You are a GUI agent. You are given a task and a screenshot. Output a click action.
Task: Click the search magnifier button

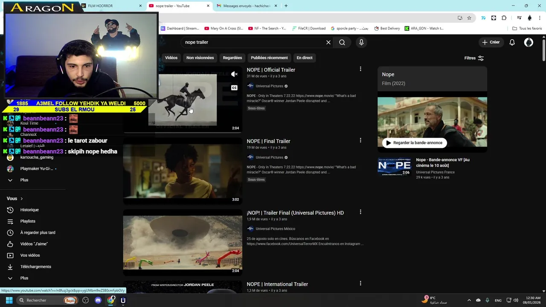(342, 42)
